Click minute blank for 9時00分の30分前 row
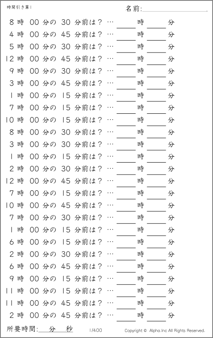The width and height of the screenshot is (213, 338). click(156, 73)
